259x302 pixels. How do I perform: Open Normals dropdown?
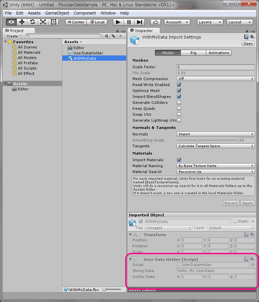tap(216, 134)
